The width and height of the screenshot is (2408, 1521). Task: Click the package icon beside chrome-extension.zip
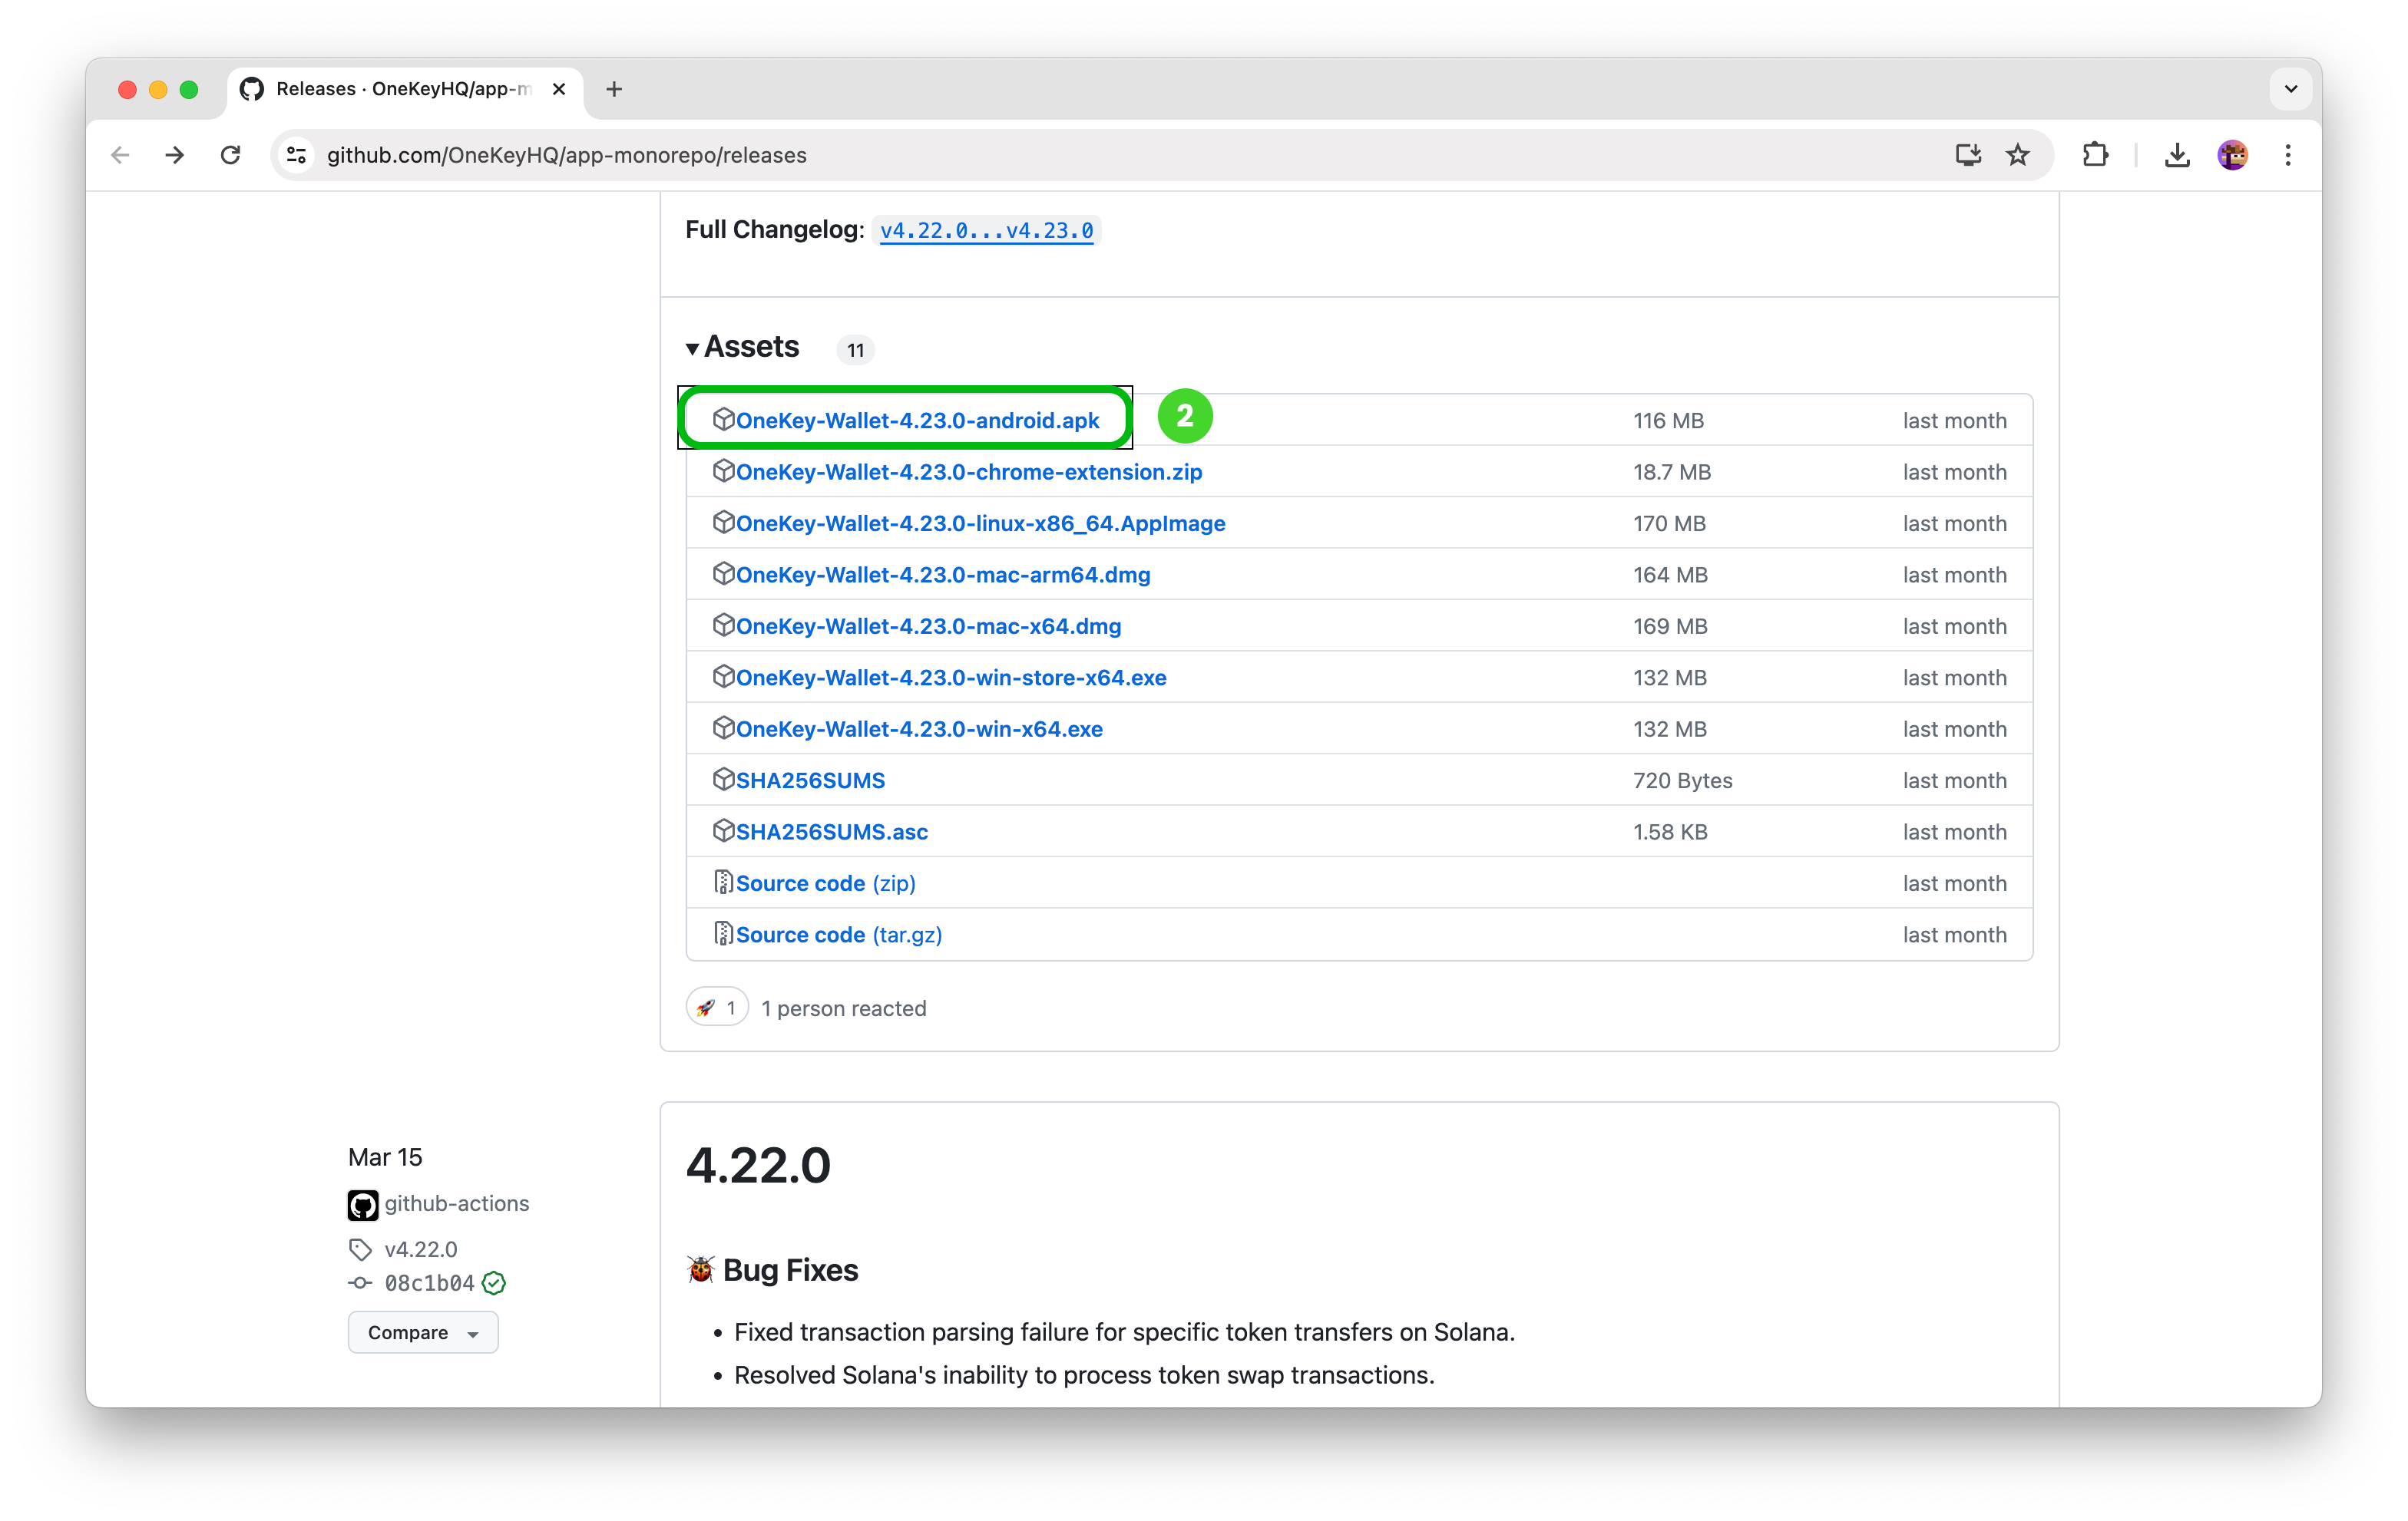pyautogui.click(x=723, y=472)
